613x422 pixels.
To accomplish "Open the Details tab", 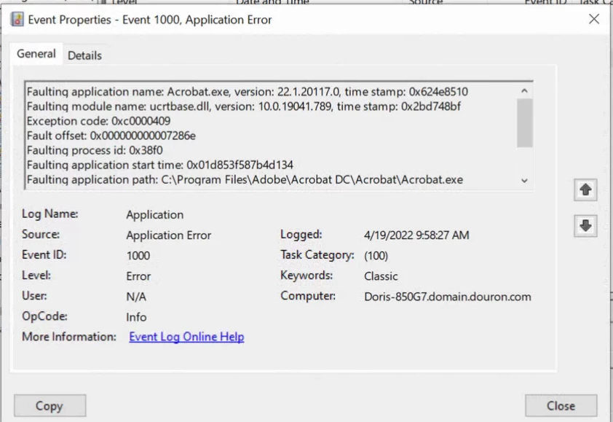I will click(84, 55).
